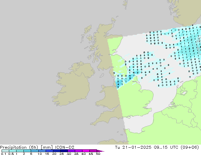This screenshot has width=201, height=155.
Task: Click the 10 to 15 mm legend color
Action: coord(42,151)
